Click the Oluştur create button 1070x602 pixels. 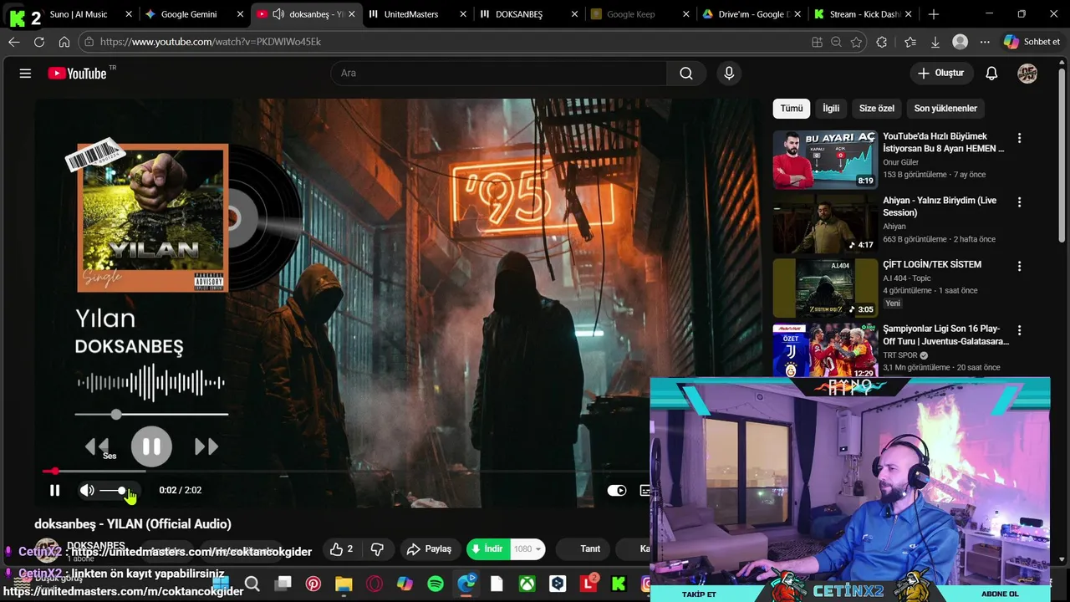(941, 74)
